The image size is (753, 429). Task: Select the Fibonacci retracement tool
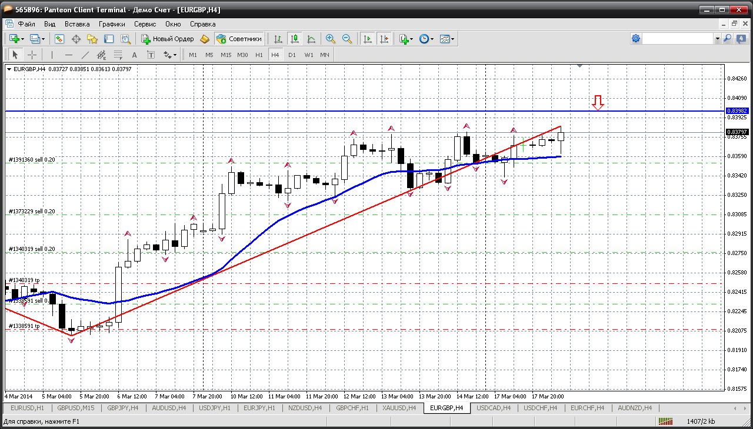point(118,55)
